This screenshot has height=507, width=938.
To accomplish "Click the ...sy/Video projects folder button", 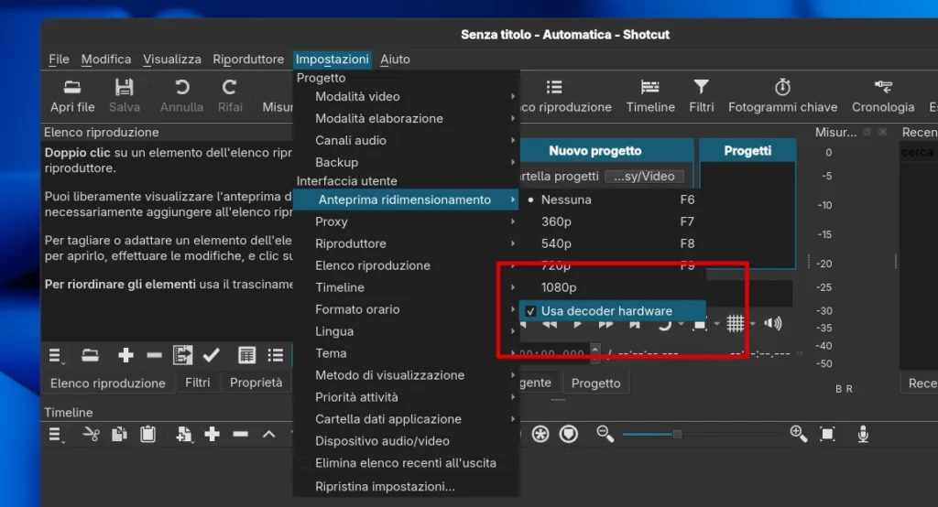I will click(x=644, y=177).
